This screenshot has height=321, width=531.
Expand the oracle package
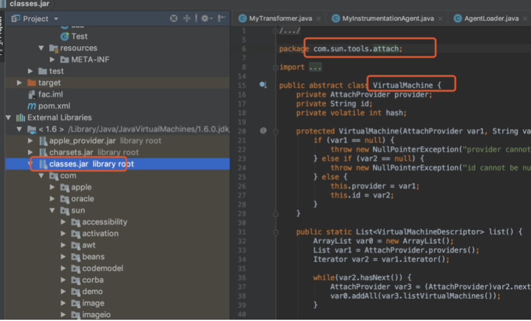click(52, 199)
